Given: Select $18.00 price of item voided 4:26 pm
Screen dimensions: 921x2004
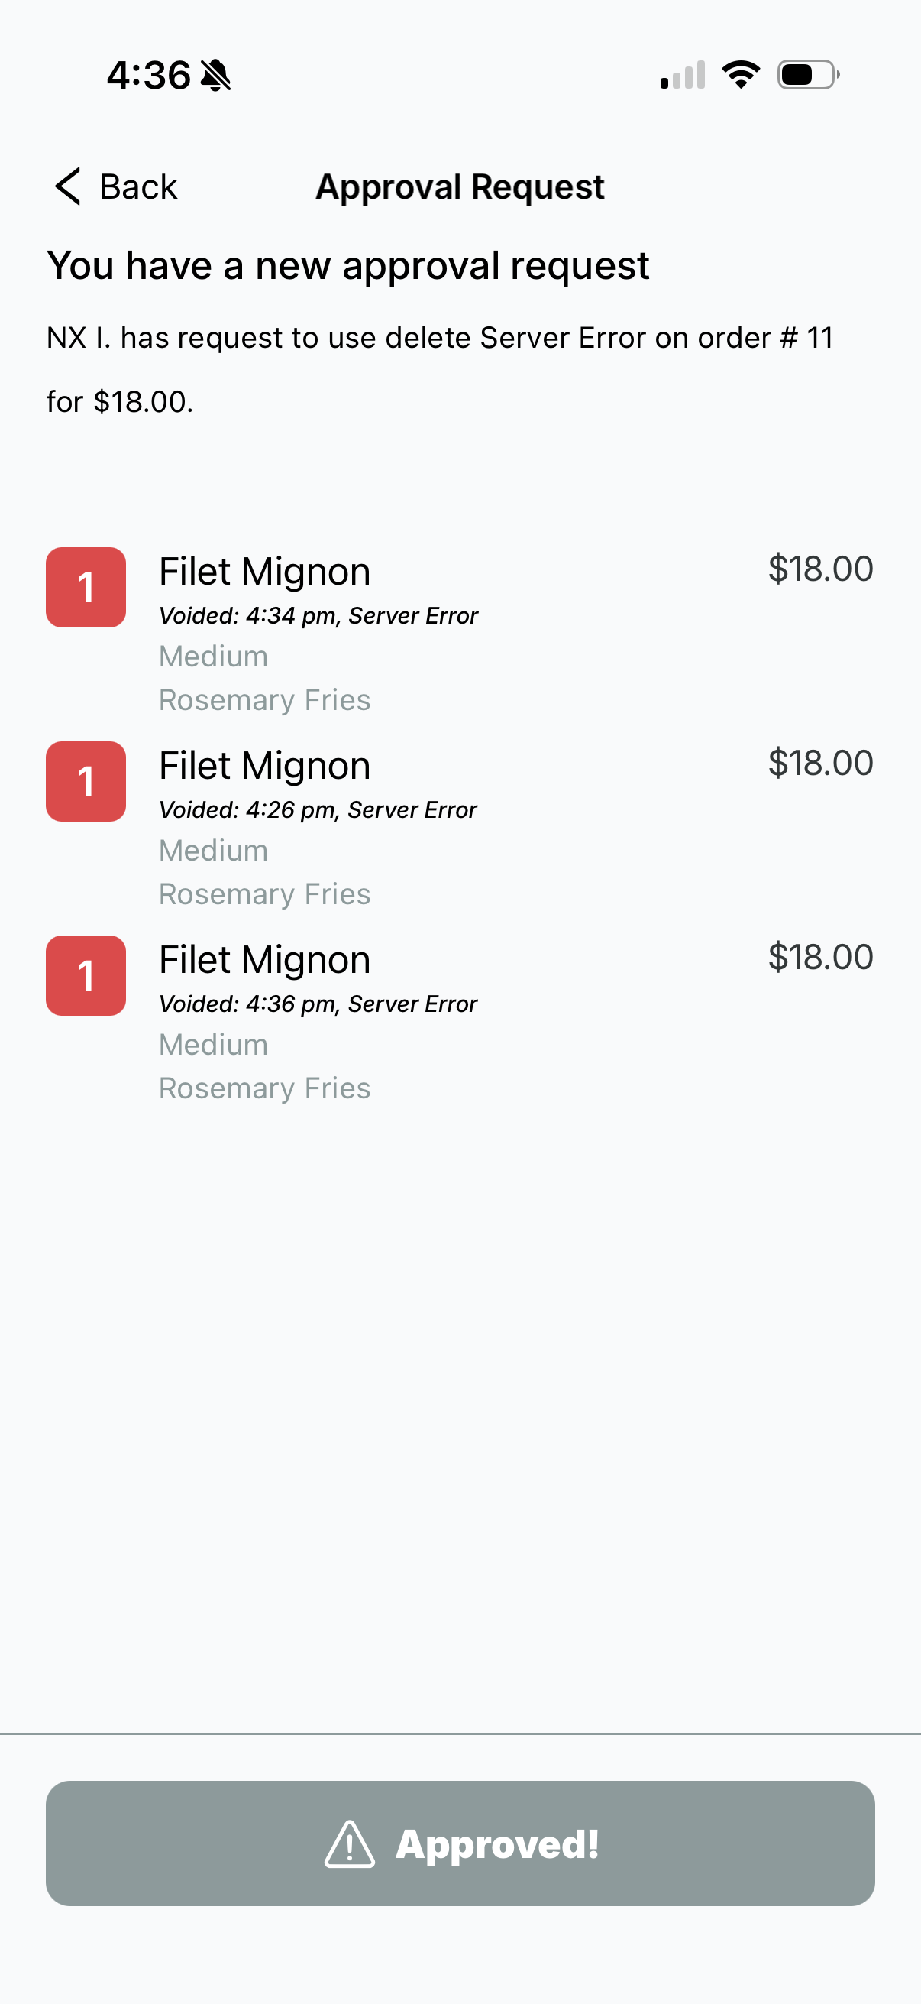Looking at the screenshot, I should click(x=820, y=764).
